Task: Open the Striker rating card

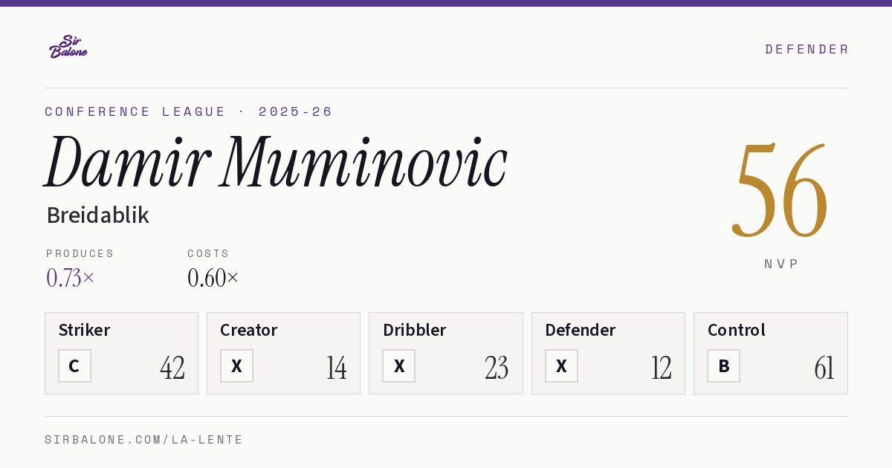Action: point(121,353)
